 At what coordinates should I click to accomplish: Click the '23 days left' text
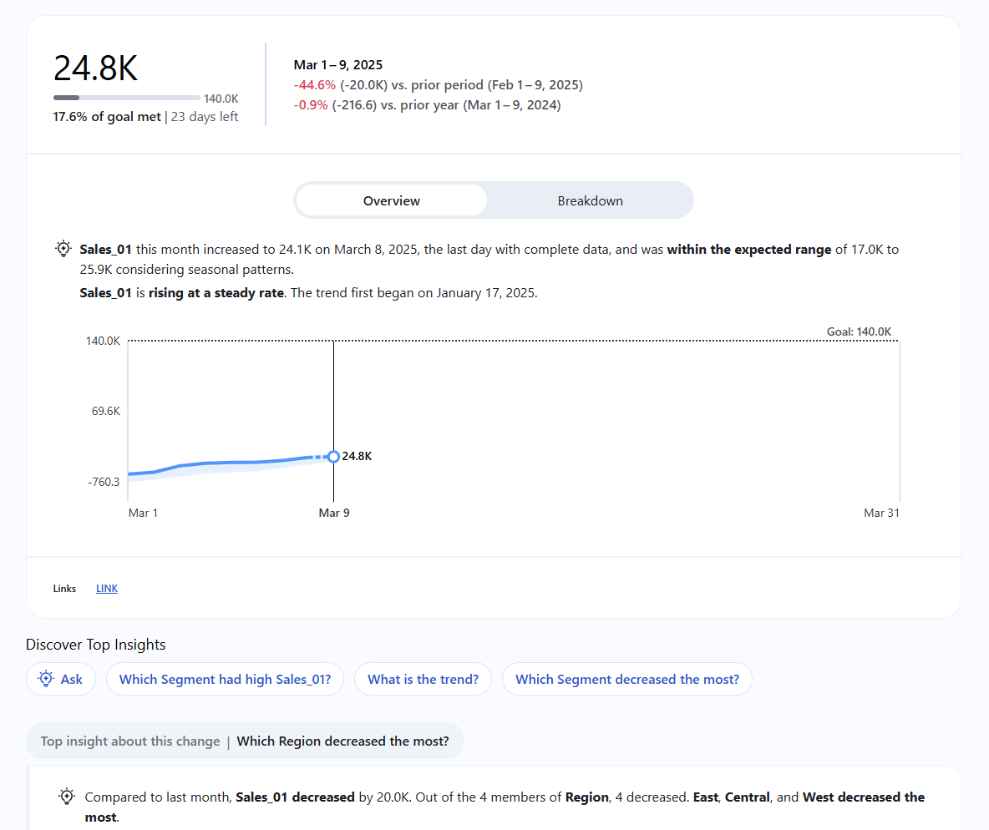pyautogui.click(x=205, y=117)
